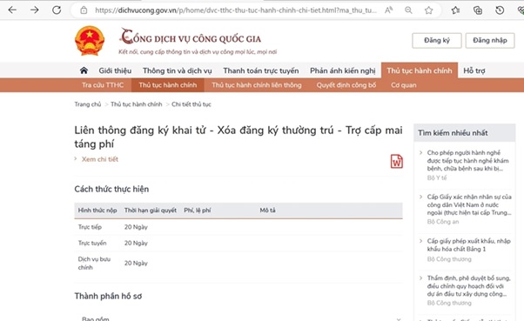The height and width of the screenshot is (321, 524).
Task: Click chevron beside 'Thẩm định, phê duyệt'
Action: [420, 278]
